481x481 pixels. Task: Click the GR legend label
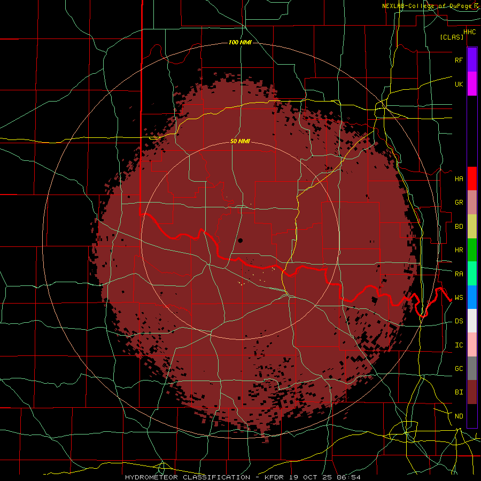pyautogui.click(x=459, y=203)
